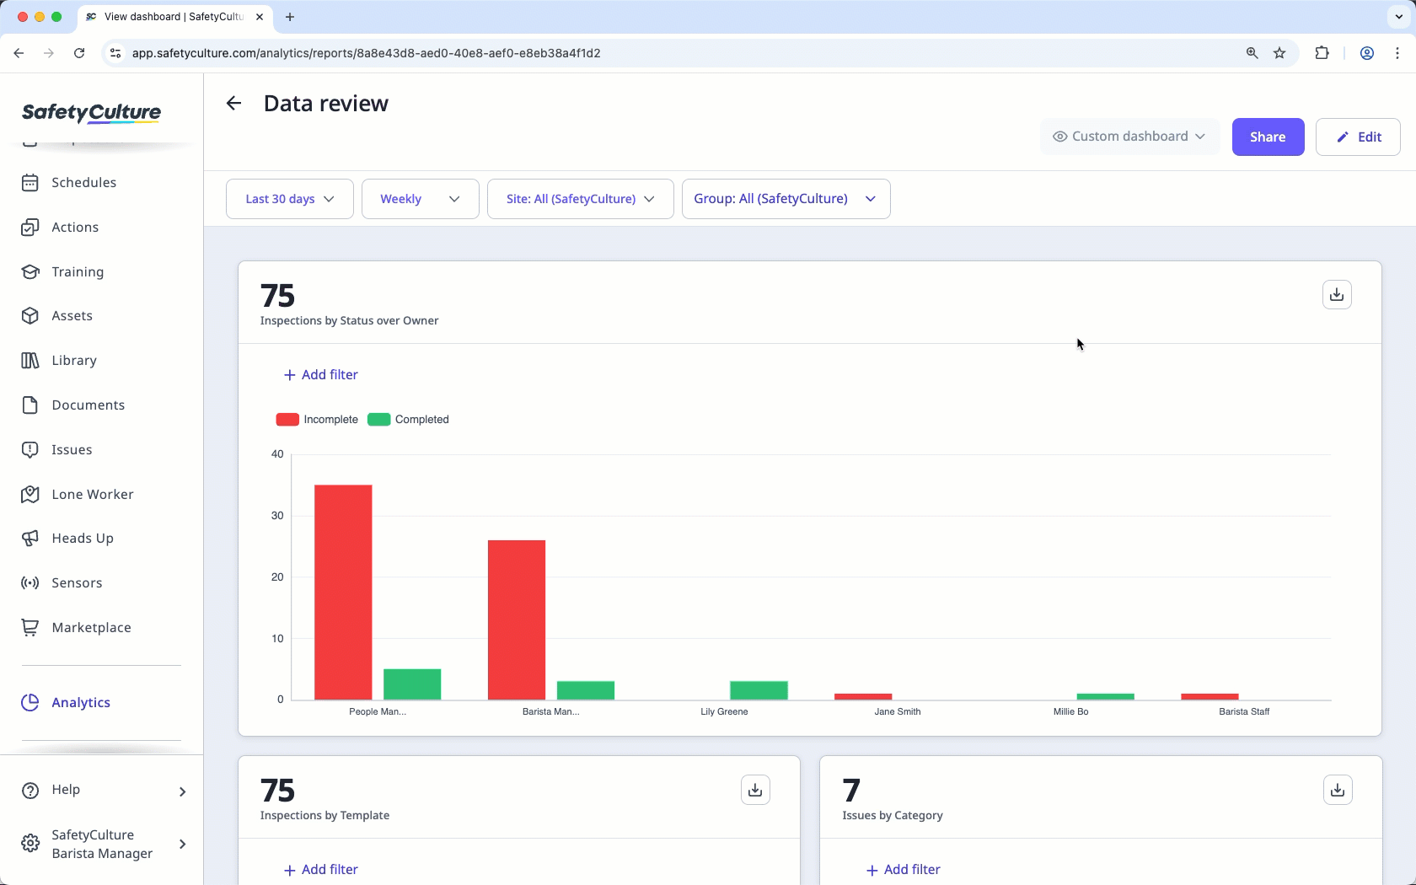
Task: Open the Weekly interval dropdown
Action: pyautogui.click(x=421, y=199)
